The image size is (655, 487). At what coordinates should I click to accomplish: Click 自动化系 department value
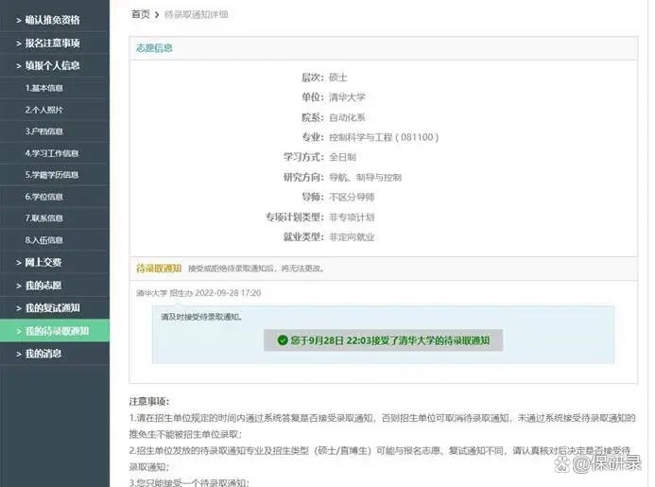347,117
